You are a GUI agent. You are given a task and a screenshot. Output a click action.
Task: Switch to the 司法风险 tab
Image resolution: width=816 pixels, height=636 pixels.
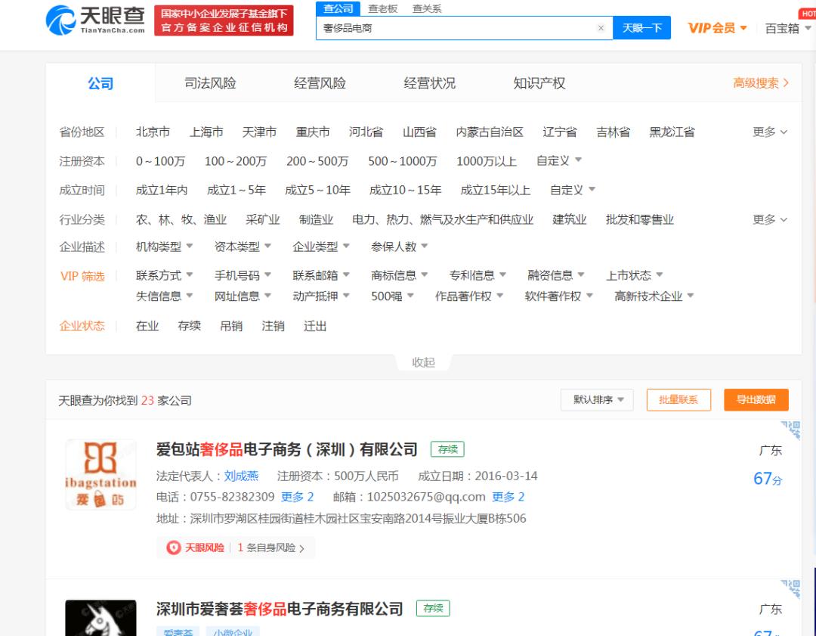coord(210,83)
